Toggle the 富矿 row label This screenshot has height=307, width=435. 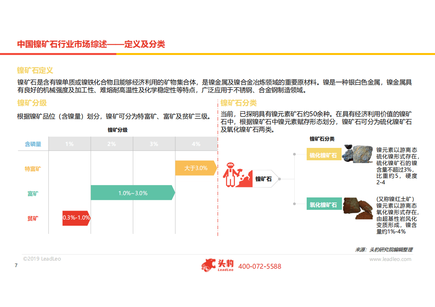pyautogui.click(x=33, y=193)
